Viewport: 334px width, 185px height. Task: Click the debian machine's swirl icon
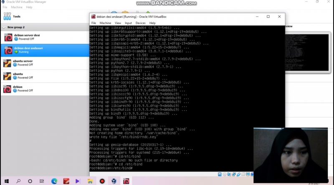(7, 89)
